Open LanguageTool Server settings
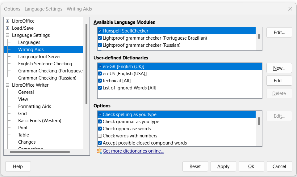The image size is (297, 177). click(x=40, y=57)
